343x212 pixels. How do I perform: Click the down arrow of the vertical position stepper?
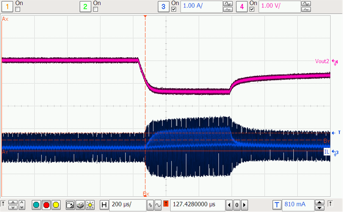coord(13,207)
